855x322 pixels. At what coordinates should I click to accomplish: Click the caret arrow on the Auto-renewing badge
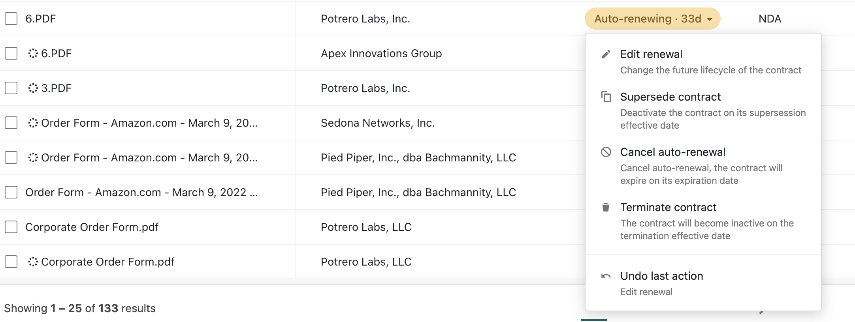pyautogui.click(x=710, y=19)
